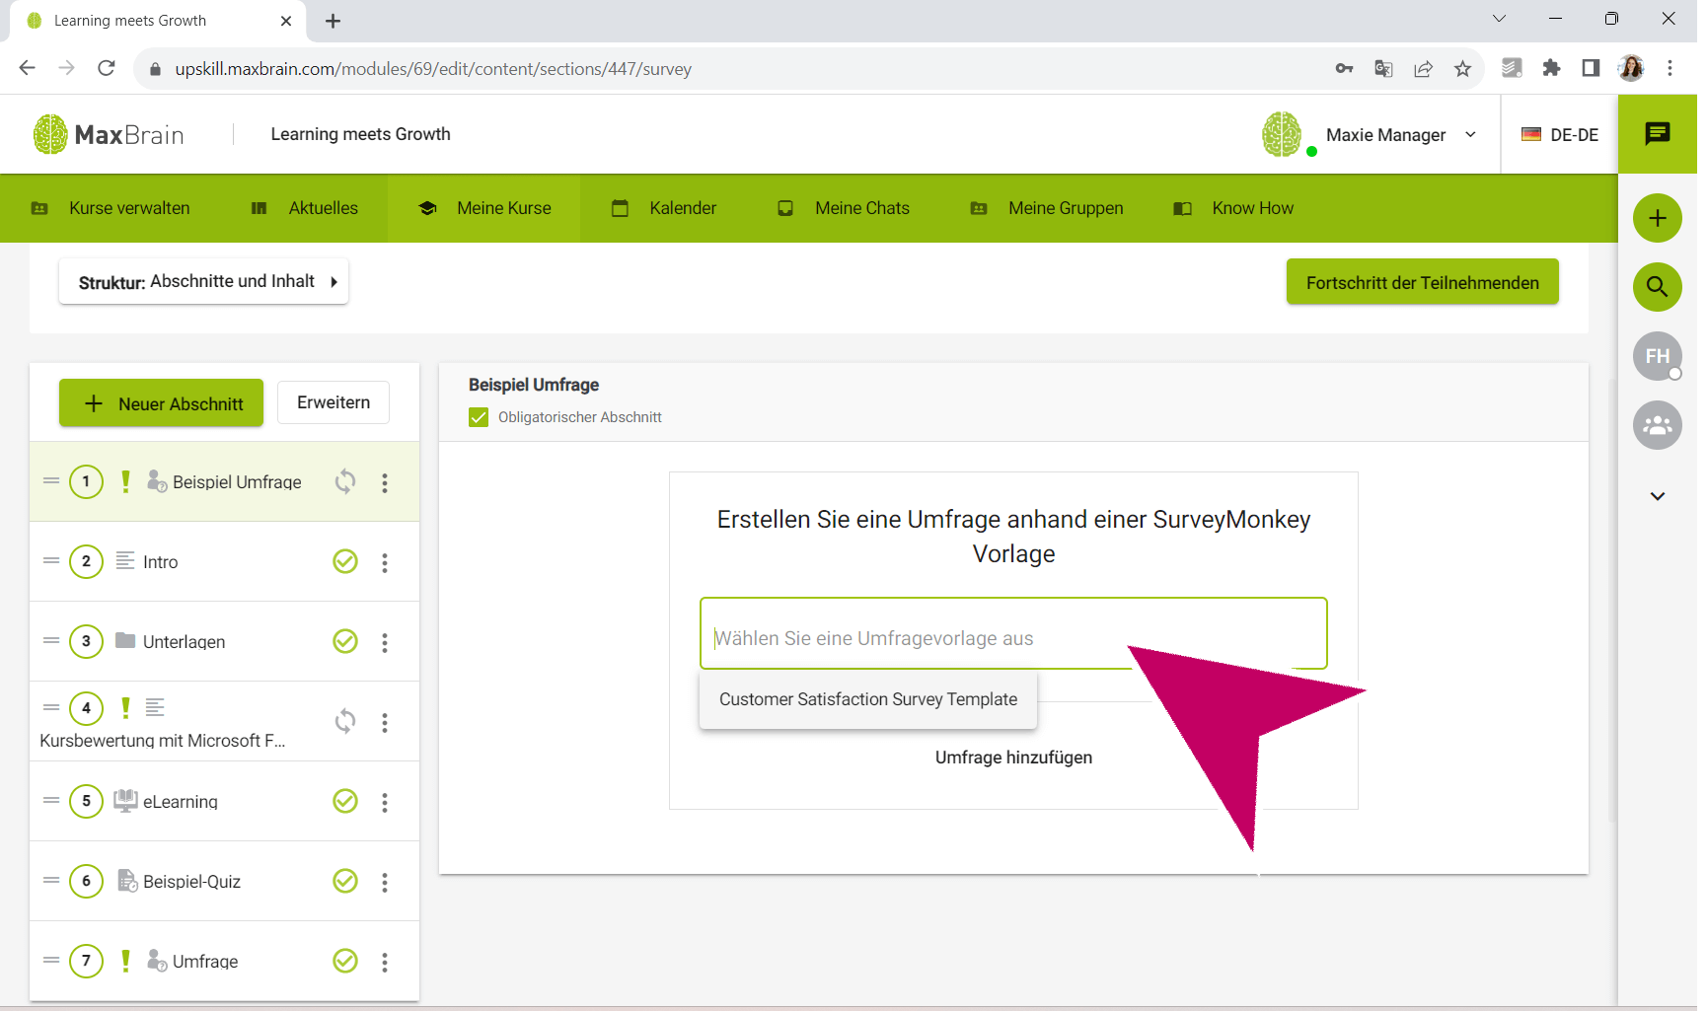Select Customer Satisfaction Survey Template option
The image size is (1707, 1011).
(x=868, y=699)
